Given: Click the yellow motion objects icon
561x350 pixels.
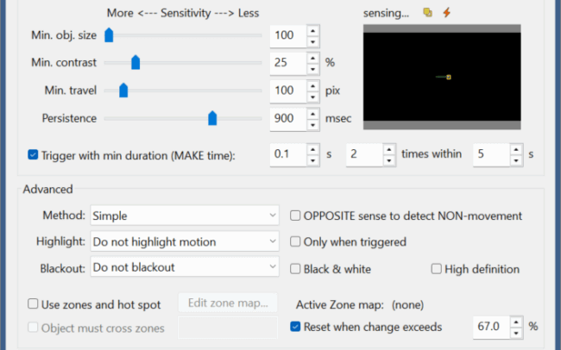Looking at the screenshot, I should click(x=428, y=13).
